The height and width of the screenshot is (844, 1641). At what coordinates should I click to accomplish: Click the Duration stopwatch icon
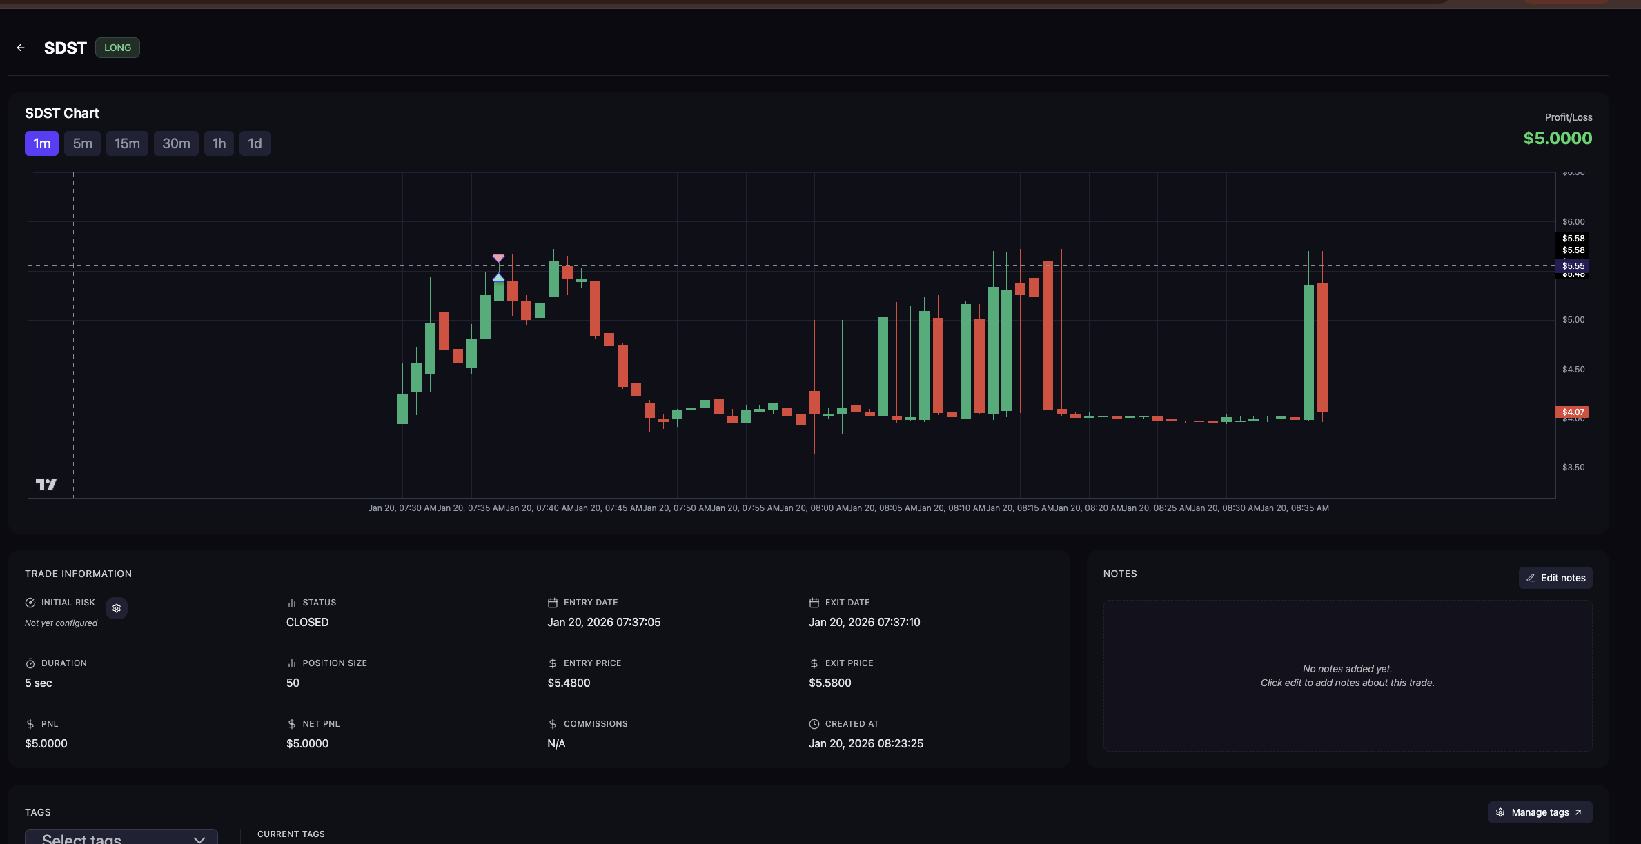[30, 663]
